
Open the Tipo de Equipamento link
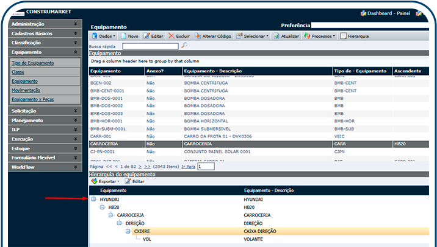[x=33, y=63]
